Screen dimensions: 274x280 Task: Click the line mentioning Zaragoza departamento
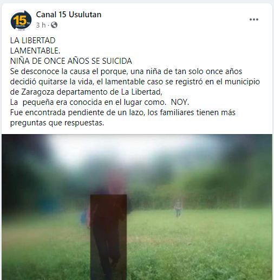[86, 92]
